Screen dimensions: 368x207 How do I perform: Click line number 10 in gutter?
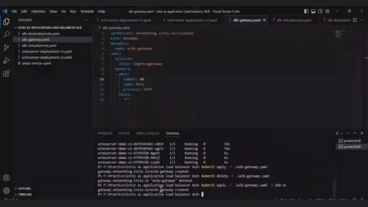[102, 79]
